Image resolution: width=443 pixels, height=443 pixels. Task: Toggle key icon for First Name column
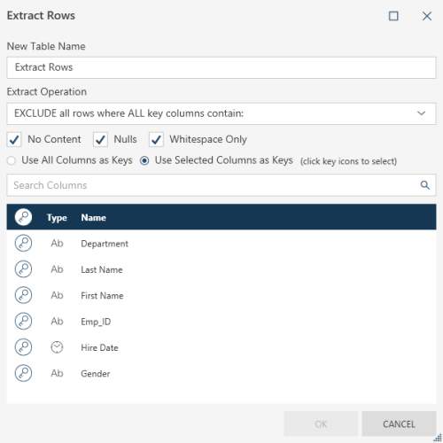23,295
